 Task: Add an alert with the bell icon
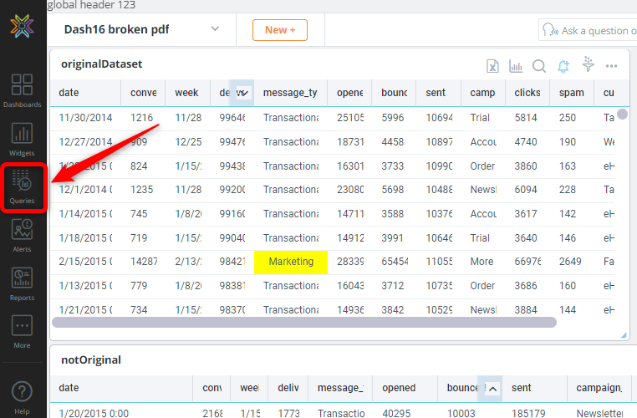click(563, 66)
